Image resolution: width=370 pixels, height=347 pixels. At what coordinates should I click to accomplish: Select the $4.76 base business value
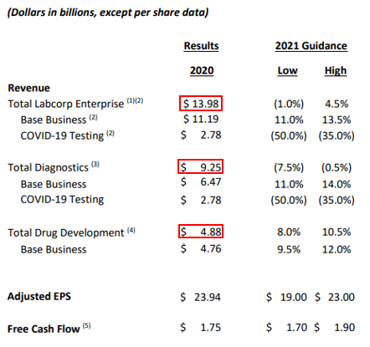pyautogui.click(x=201, y=248)
